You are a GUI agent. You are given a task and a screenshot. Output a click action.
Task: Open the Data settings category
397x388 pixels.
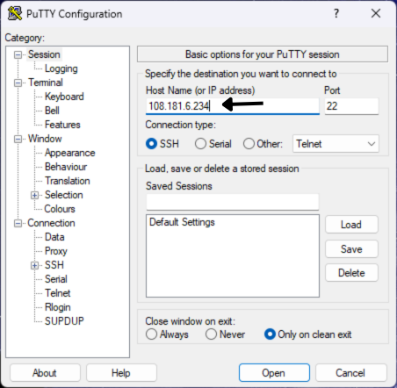coord(54,237)
